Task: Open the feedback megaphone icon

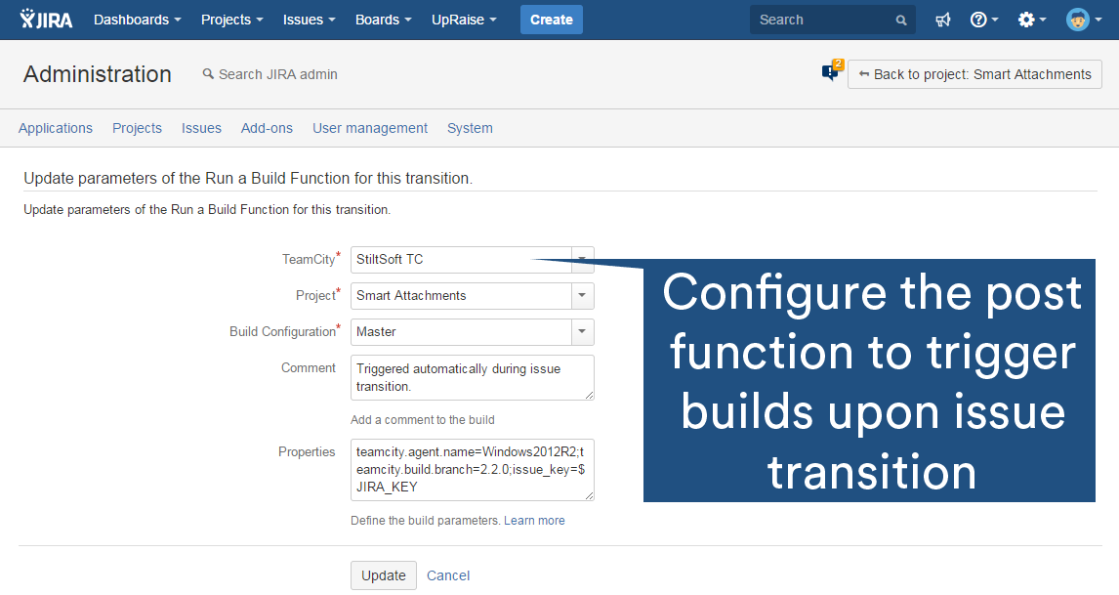Action: [942, 20]
